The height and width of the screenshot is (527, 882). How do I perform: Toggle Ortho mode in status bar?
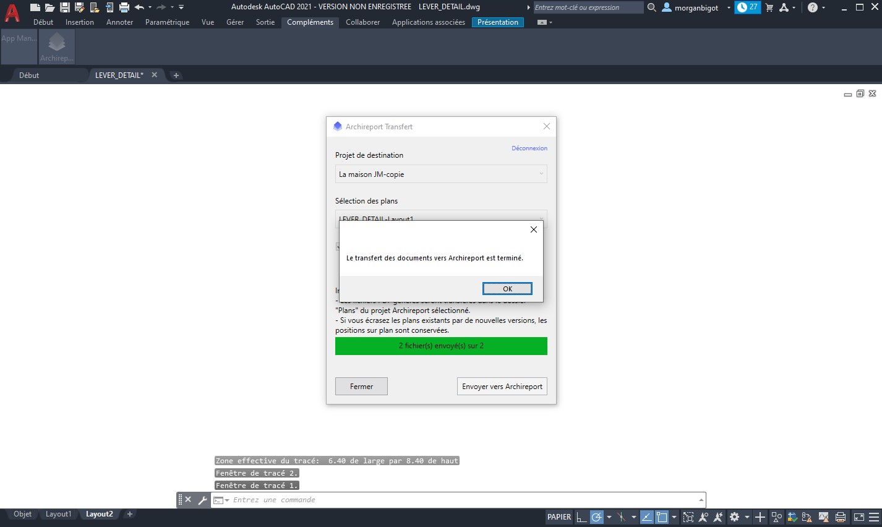click(581, 517)
